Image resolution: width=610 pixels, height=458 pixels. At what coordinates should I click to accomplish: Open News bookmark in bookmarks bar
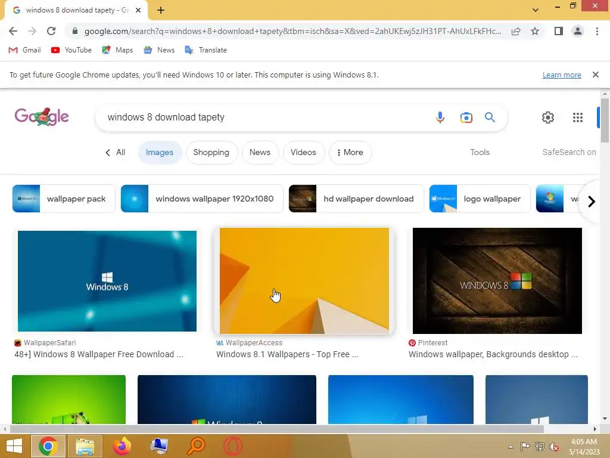point(159,50)
